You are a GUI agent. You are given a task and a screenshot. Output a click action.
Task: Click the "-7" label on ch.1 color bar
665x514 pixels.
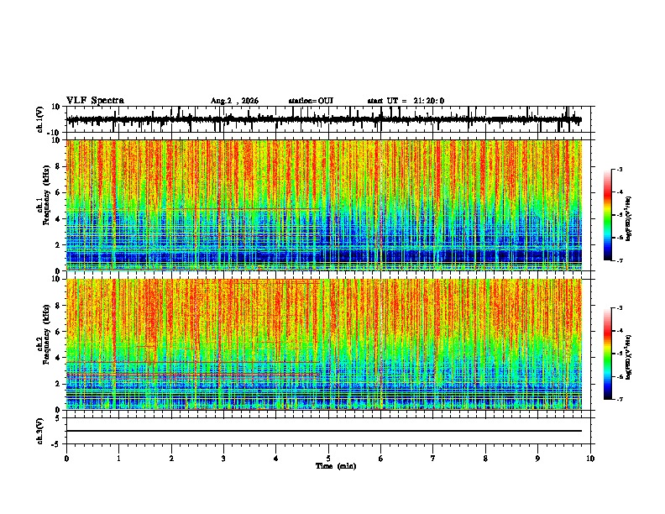(620, 260)
